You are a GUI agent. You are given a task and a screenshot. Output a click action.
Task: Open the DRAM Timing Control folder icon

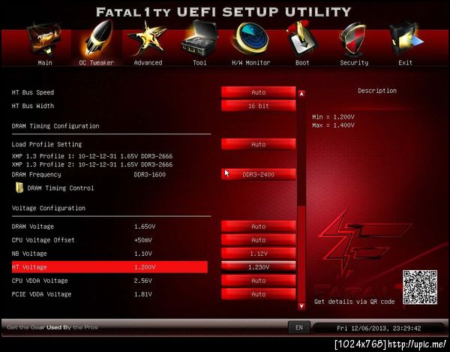point(19,188)
